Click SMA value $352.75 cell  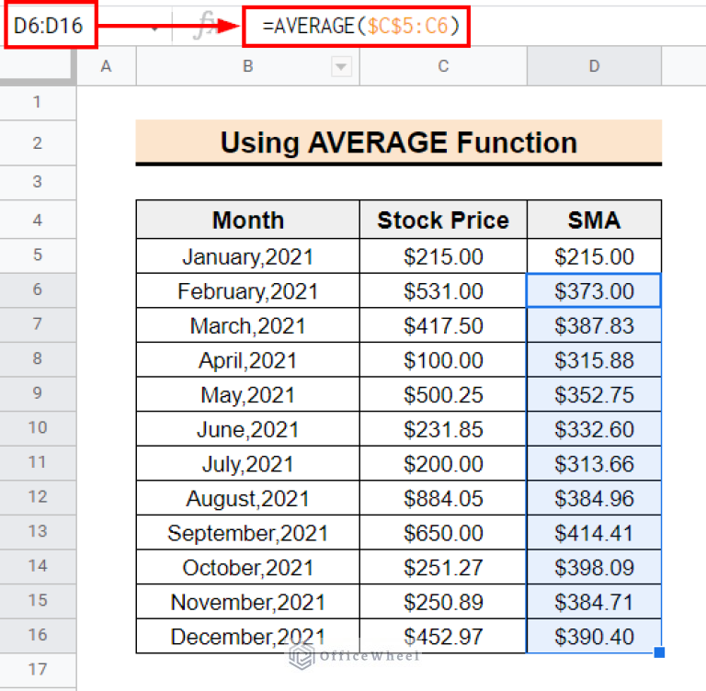tap(594, 394)
